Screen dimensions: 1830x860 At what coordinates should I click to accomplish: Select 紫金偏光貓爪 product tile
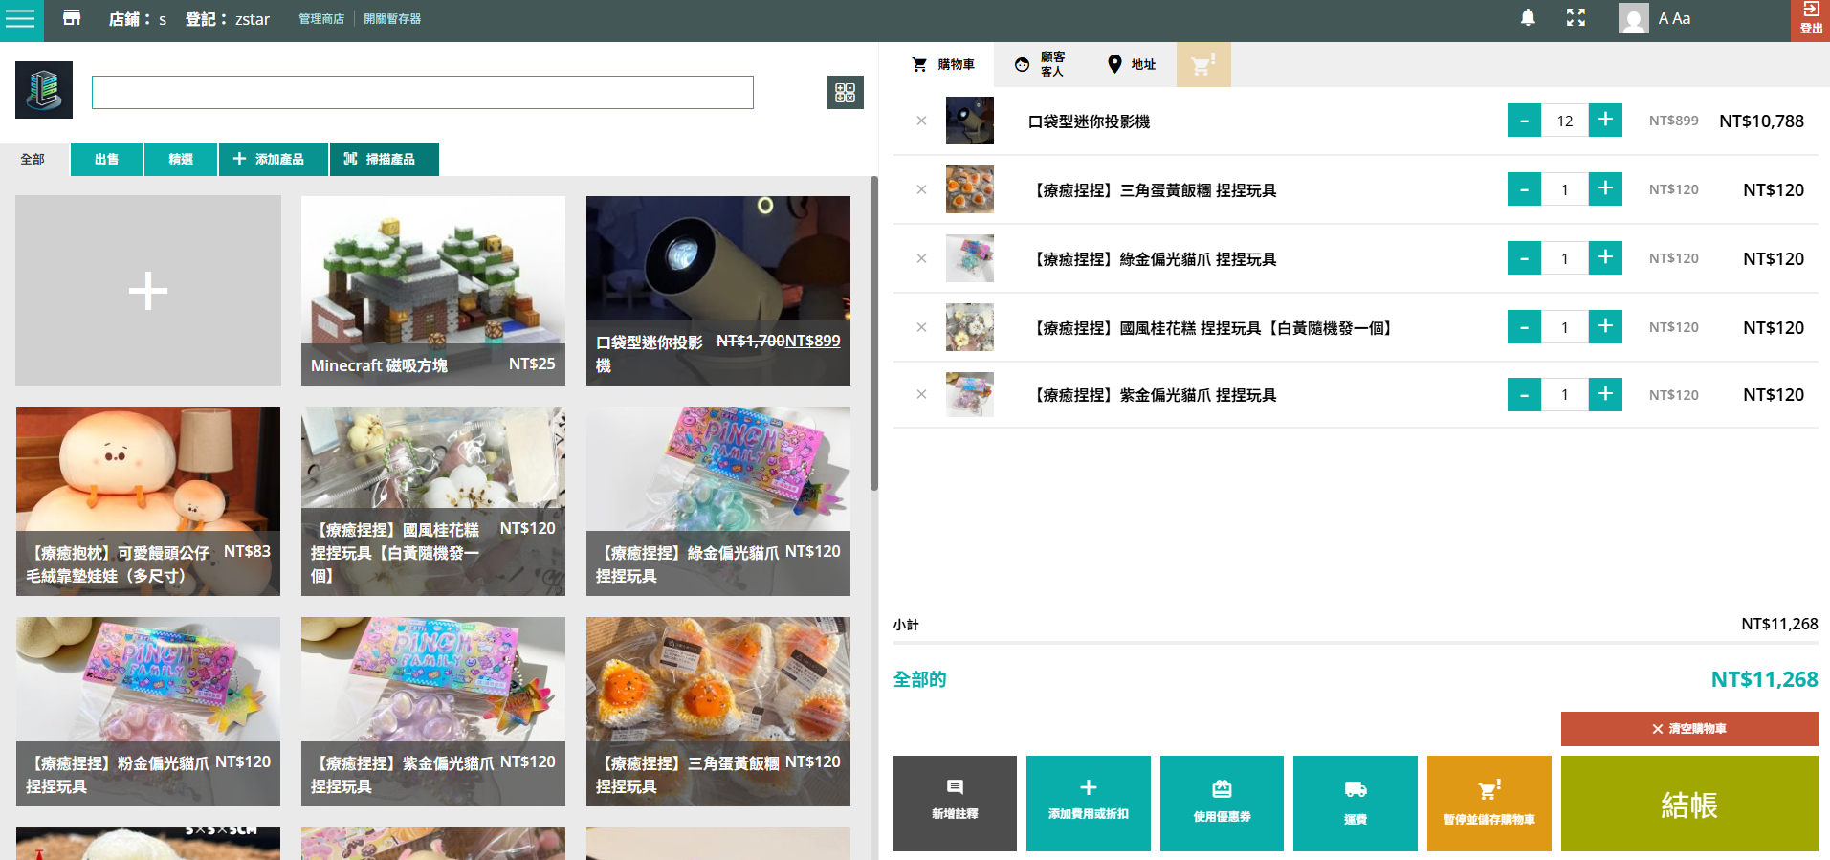tap(432, 712)
